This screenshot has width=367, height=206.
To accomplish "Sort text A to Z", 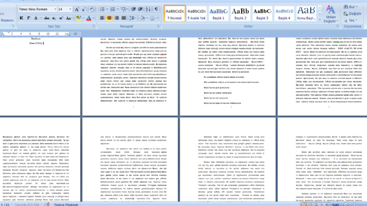I will tap(148, 9).
